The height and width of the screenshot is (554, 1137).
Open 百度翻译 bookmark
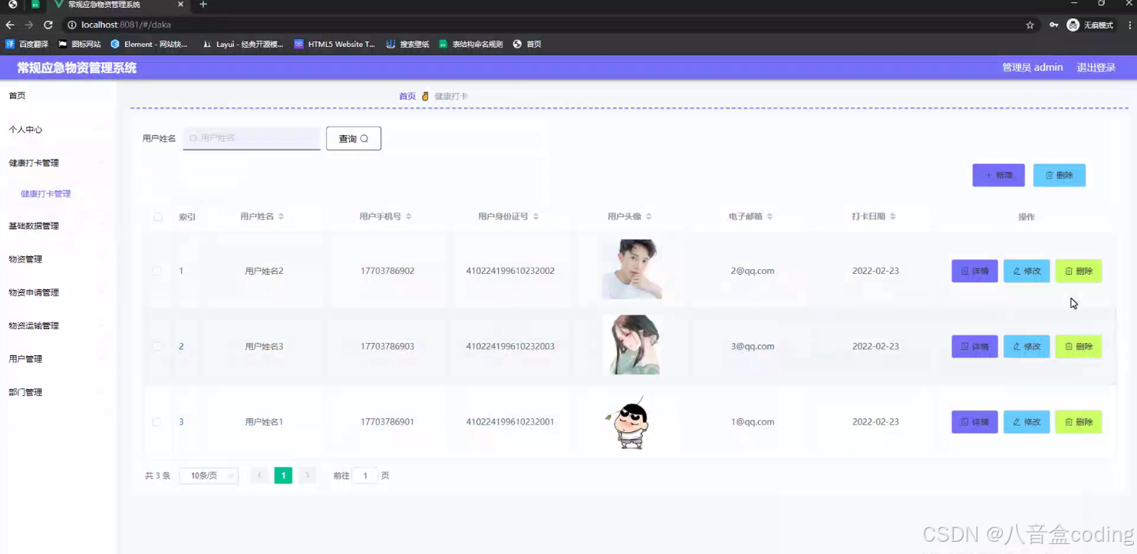pyautogui.click(x=27, y=45)
